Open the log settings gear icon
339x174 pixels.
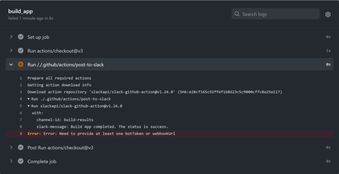[x=328, y=14]
